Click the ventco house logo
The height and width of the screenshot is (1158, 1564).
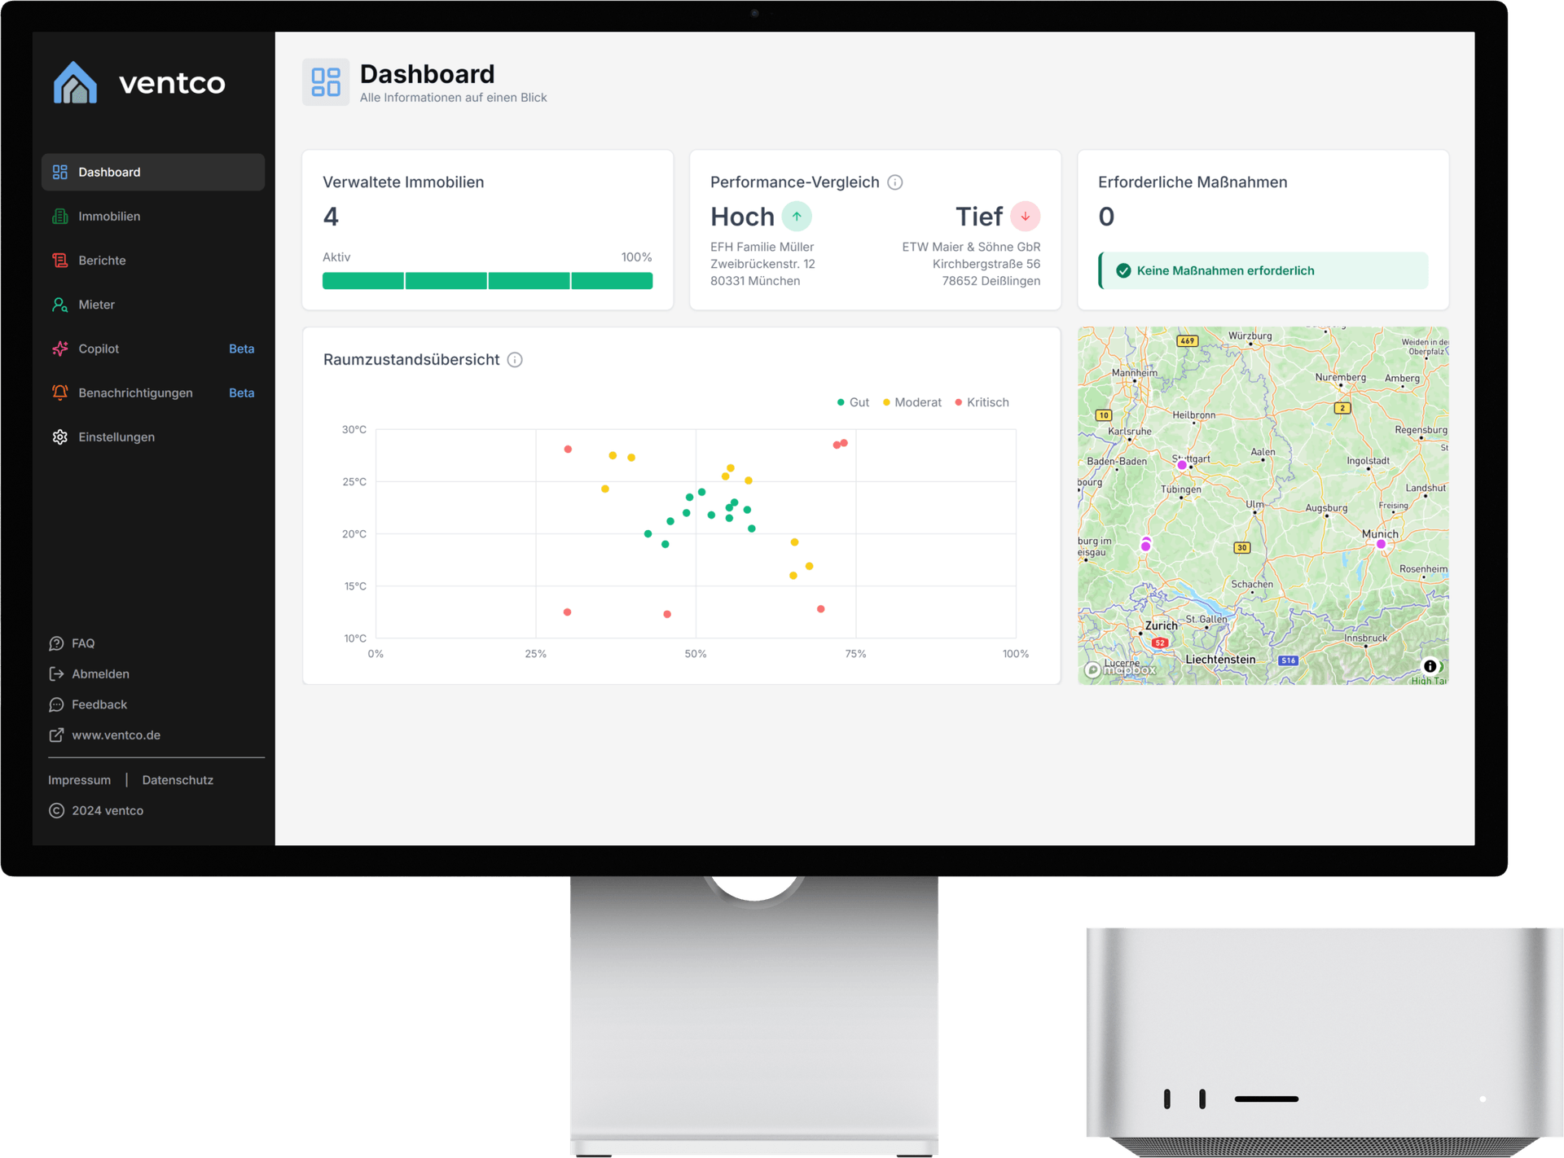click(77, 82)
